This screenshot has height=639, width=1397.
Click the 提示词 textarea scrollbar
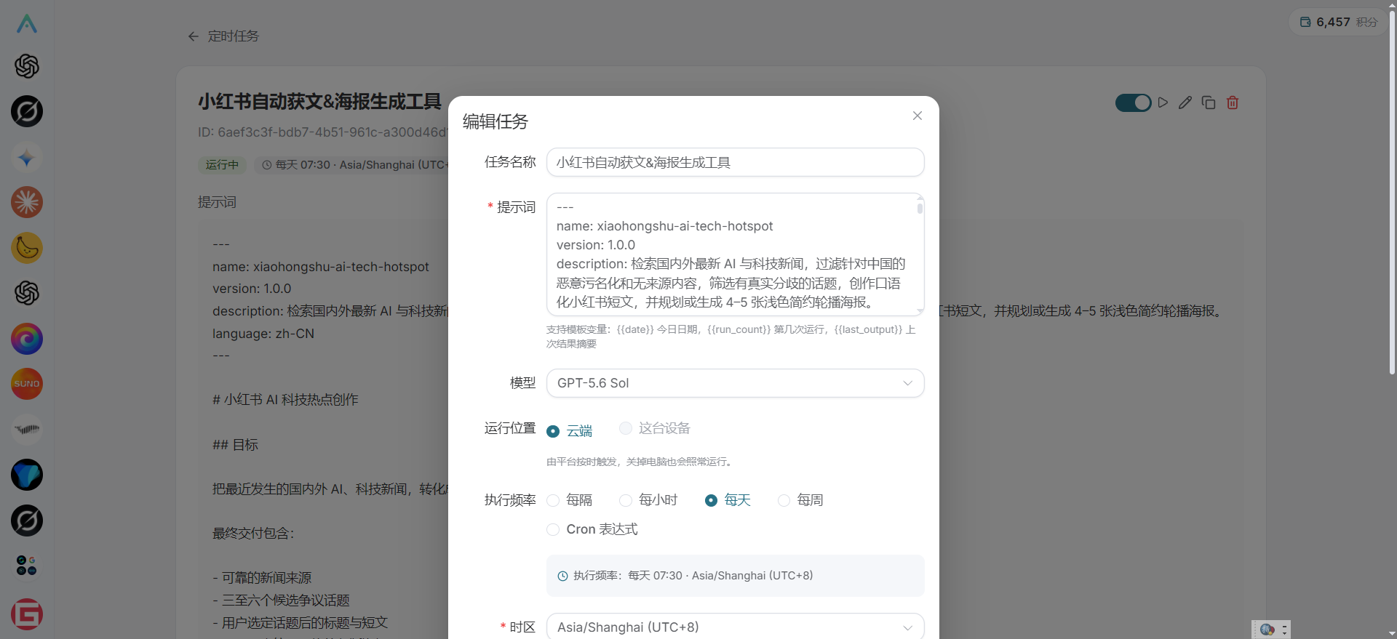[x=920, y=209]
